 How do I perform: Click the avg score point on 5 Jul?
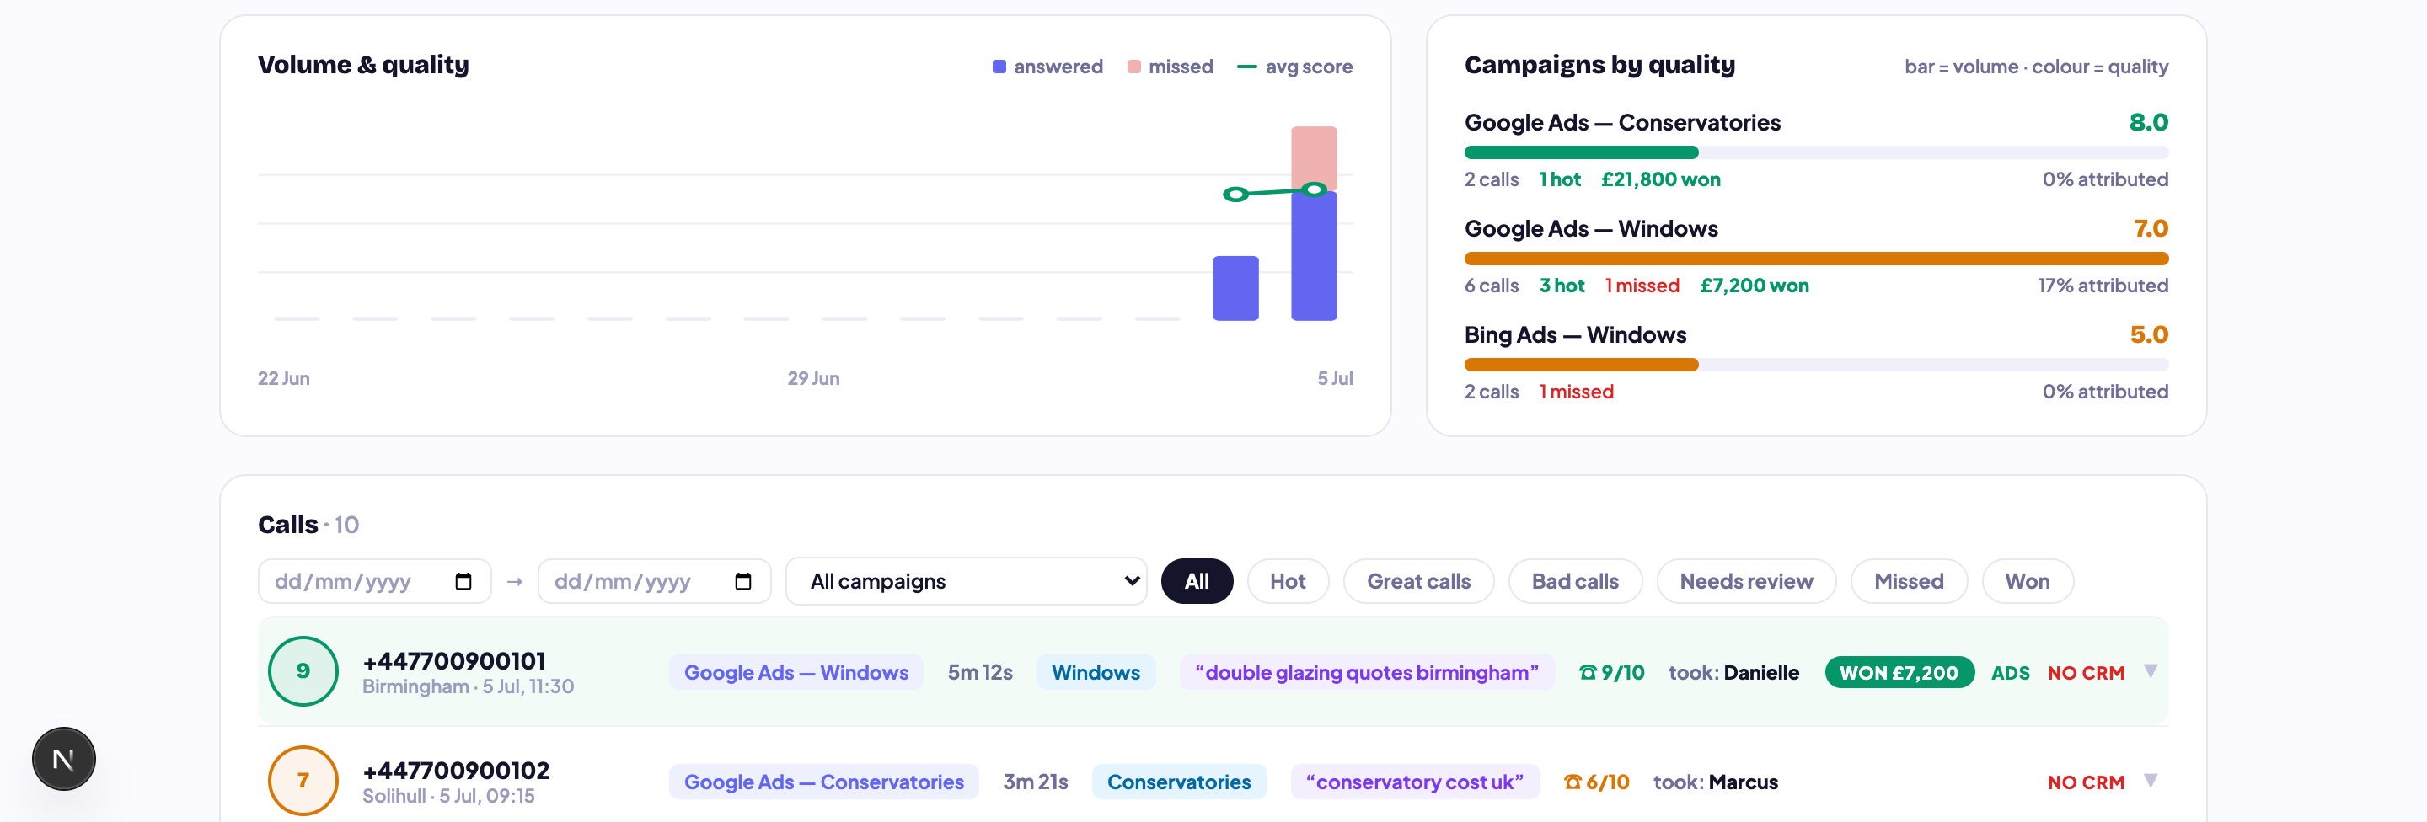(1314, 190)
